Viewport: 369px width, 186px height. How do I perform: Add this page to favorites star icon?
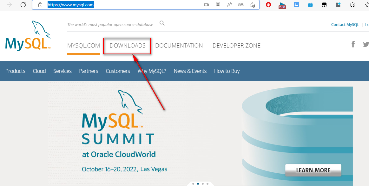tap(252, 5)
